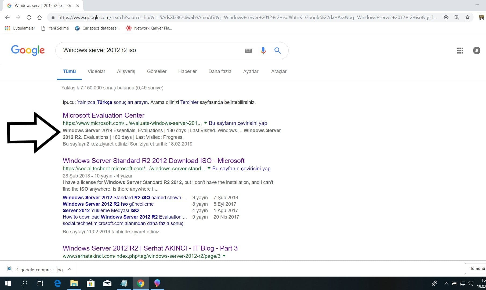Open Server 2012 Yükleme Medyası ISO sublink
Screen dimensions: 486x290
click(101, 211)
